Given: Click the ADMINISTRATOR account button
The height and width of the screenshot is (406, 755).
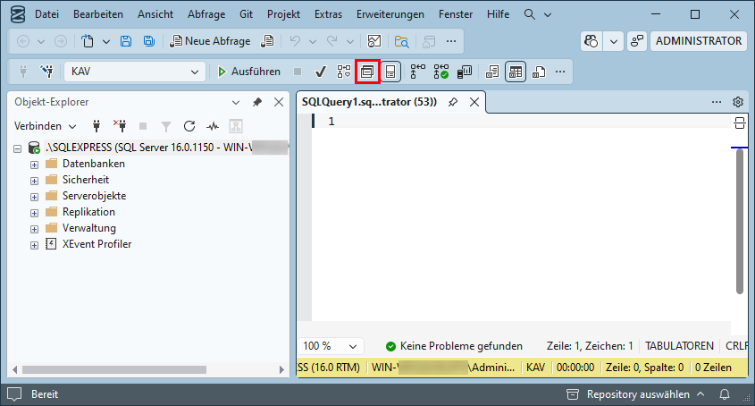Looking at the screenshot, I should [x=698, y=41].
